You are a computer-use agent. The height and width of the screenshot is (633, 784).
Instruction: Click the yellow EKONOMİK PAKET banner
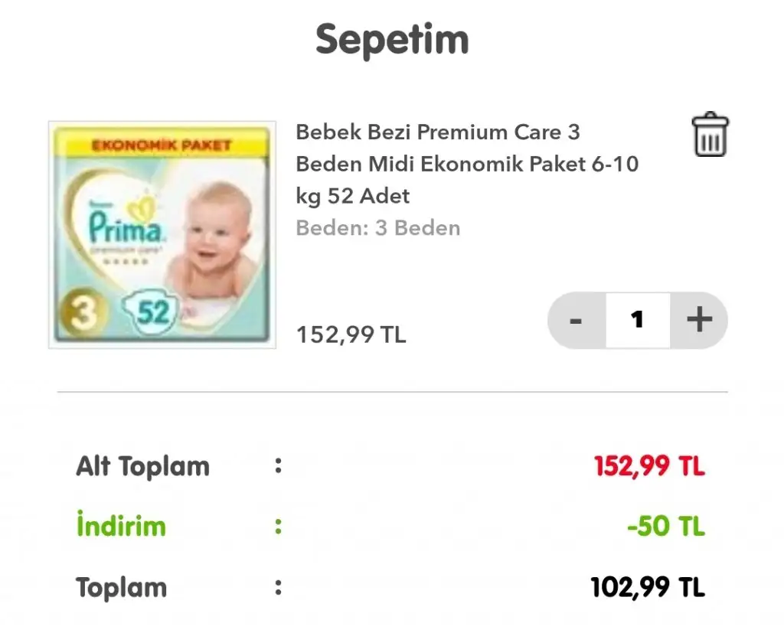162,145
